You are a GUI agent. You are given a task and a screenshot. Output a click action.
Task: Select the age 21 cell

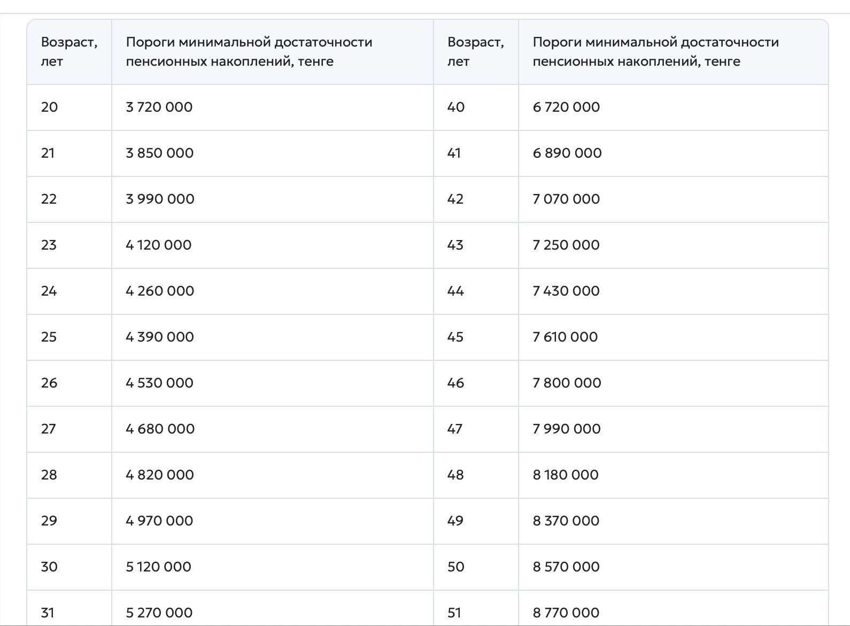(x=48, y=153)
